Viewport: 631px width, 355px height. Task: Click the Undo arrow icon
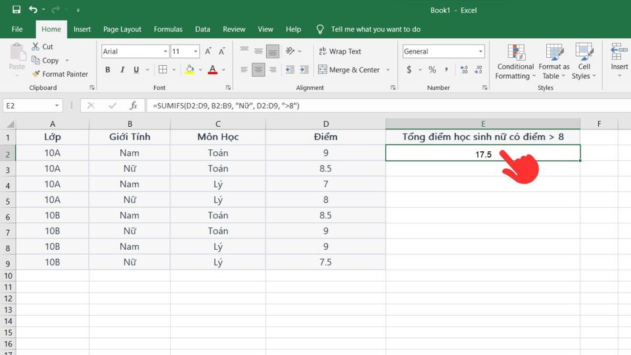point(33,10)
